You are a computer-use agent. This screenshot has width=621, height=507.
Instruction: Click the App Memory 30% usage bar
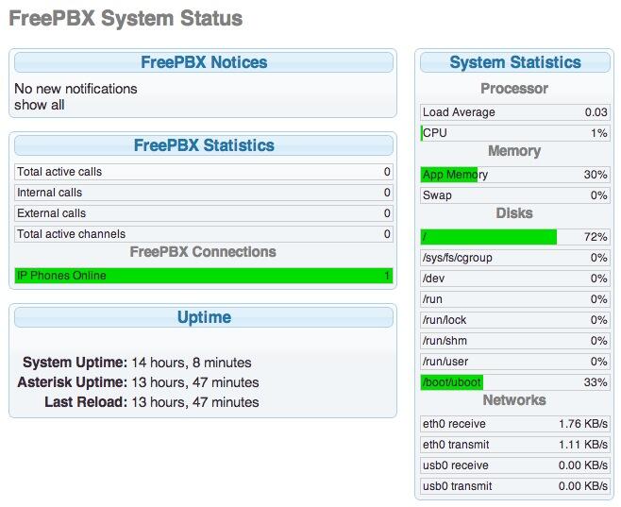(515, 175)
